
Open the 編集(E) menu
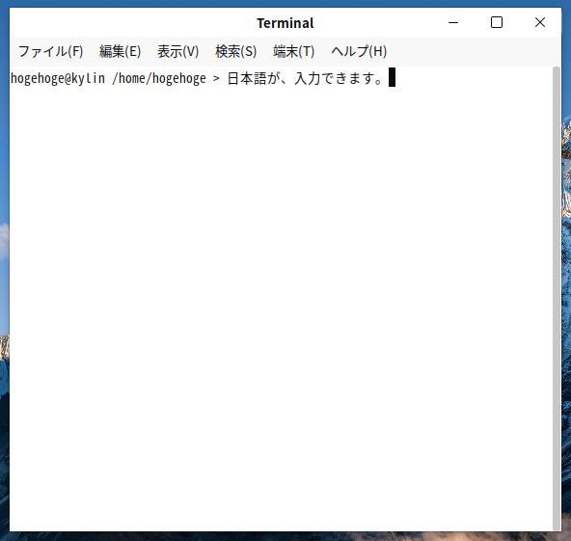click(120, 51)
